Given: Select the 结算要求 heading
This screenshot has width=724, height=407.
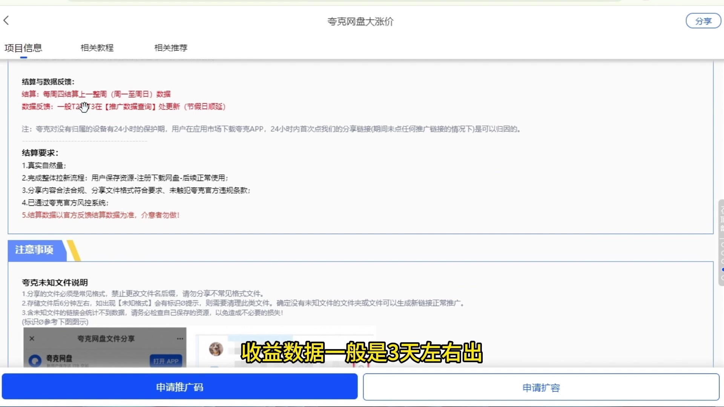Looking at the screenshot, I should [40, 153].
